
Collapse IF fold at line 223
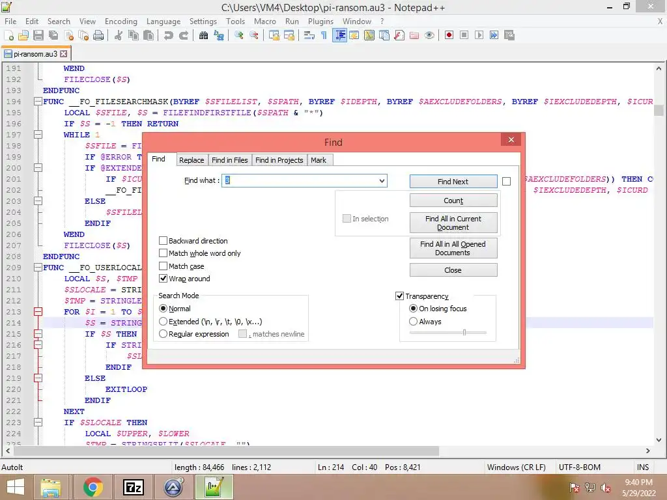pos(38,422)
